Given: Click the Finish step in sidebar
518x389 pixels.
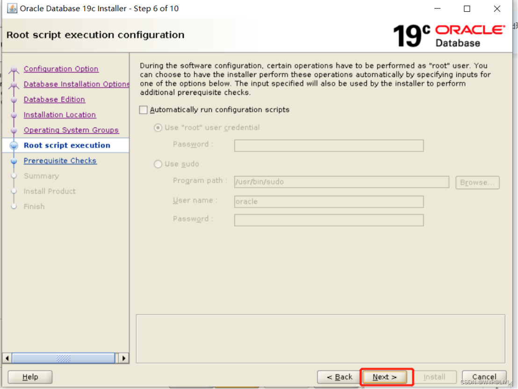Looking at the screenshot, I should (x=34, y=206).
